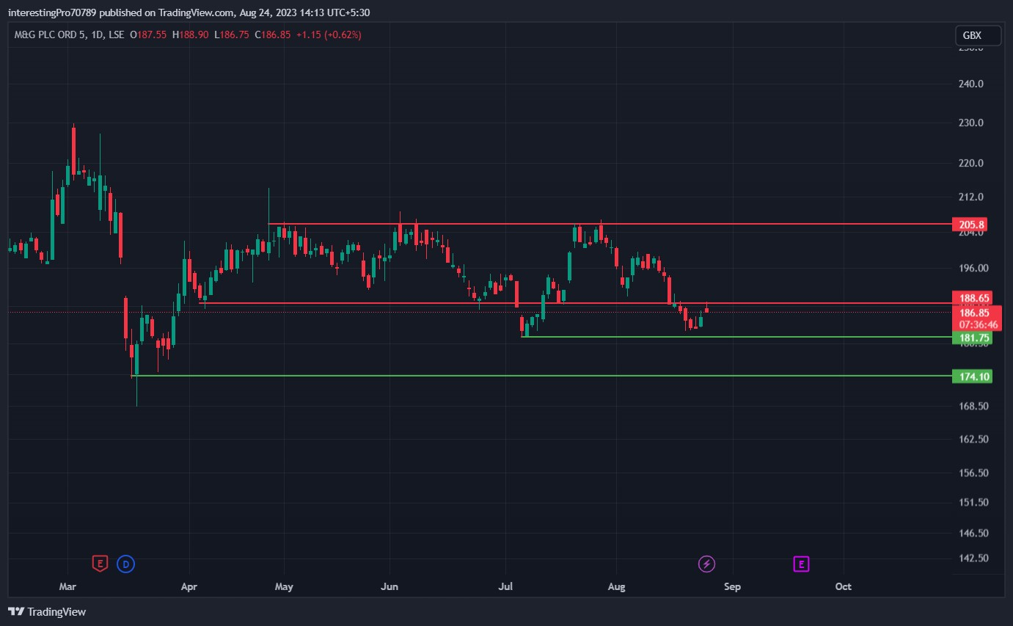1013x626 pixels.
Task: Click the interestingPro70789 publisher text
Action: pyautogui.click(x=51, y=12)
